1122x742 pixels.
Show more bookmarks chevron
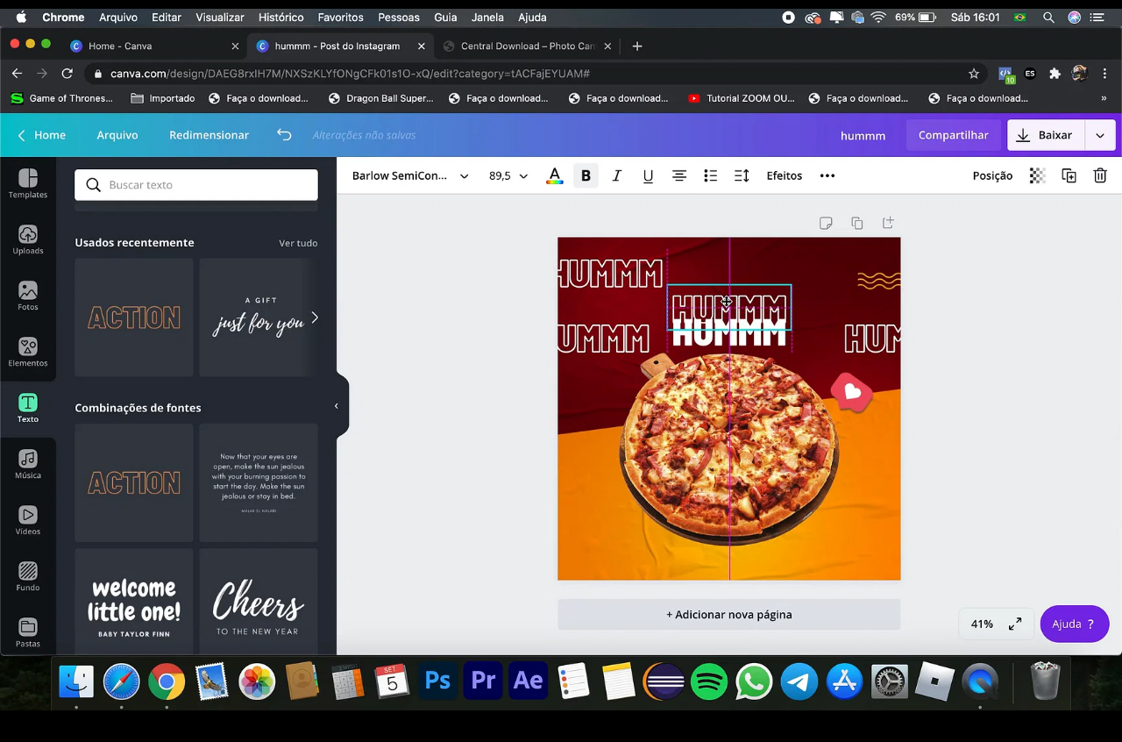[x=1104, y=98]
